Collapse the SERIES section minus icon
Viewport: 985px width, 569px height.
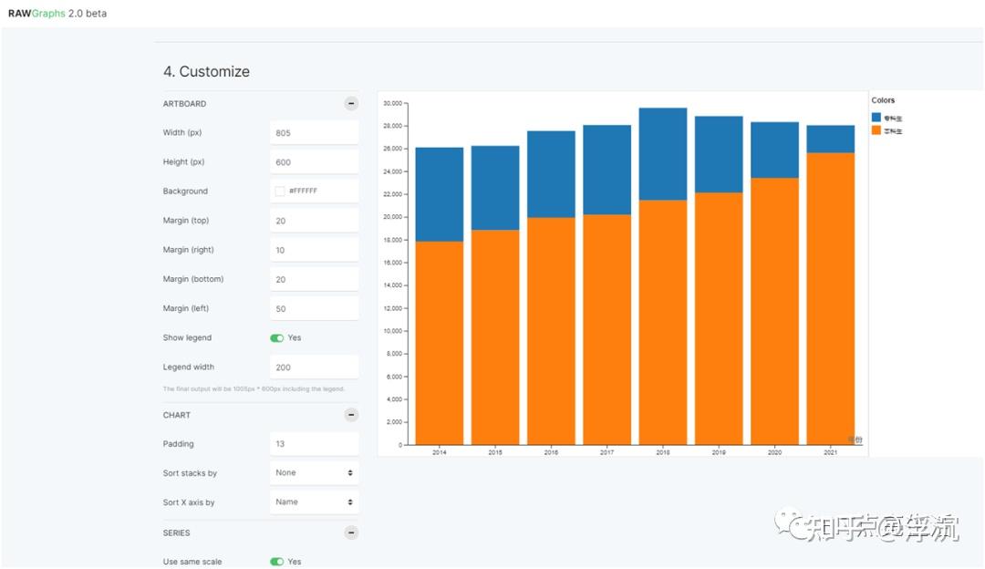pyautogui.click(x=351, y=533)
